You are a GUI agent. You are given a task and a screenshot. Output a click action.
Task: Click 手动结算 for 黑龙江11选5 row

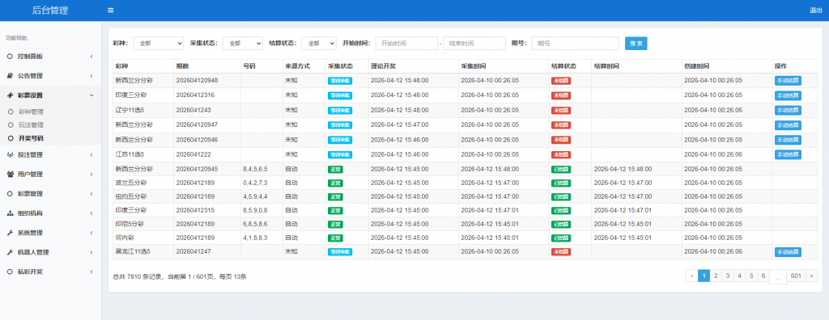(x=788, y=252)
